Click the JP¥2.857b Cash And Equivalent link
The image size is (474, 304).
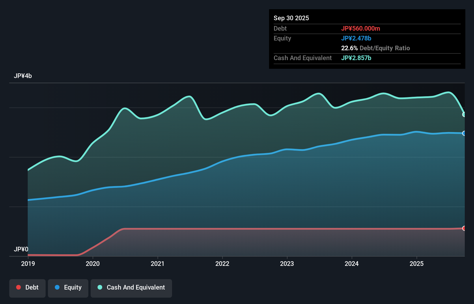356,58
